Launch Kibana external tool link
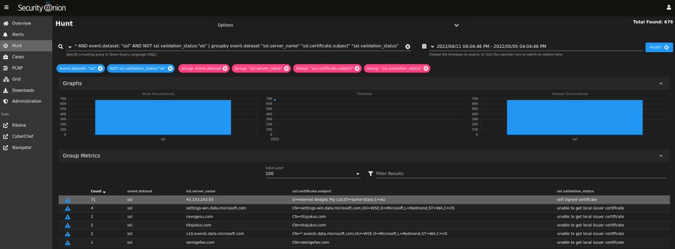675x249 pixels. click(x=20, y=125)
